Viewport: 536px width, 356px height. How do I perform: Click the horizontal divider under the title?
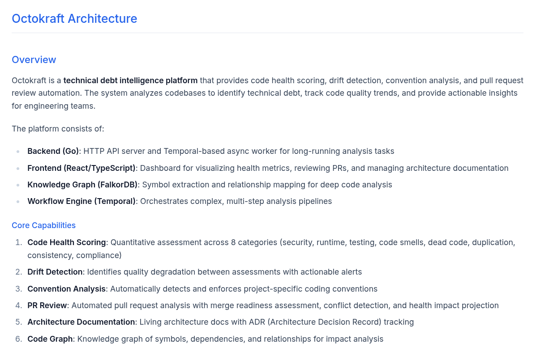268,32
